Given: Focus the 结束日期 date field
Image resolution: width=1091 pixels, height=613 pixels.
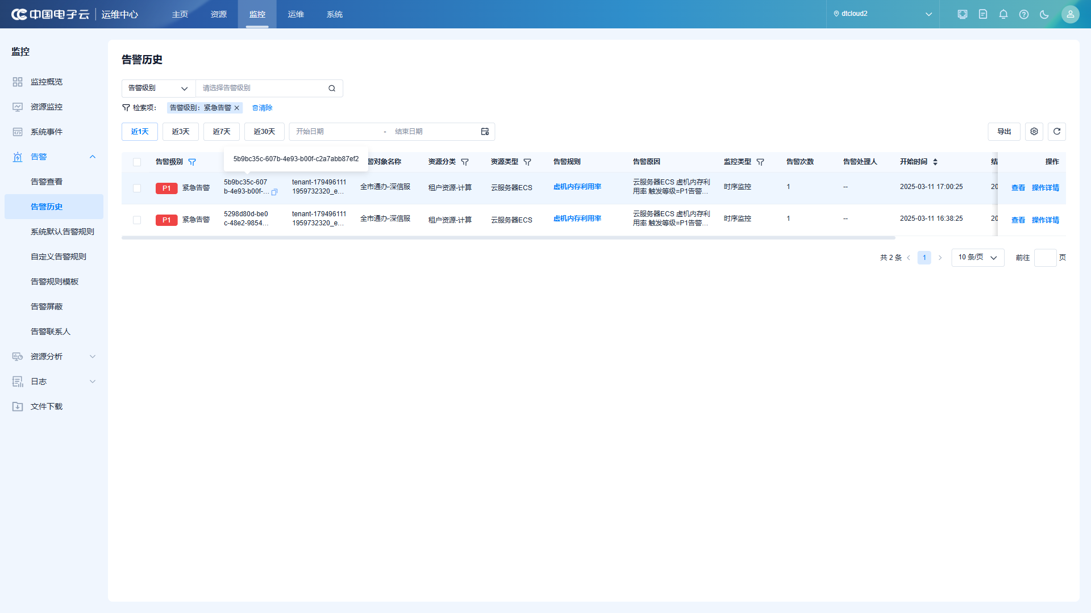Looking at the screenshot, I should point(435,132).
